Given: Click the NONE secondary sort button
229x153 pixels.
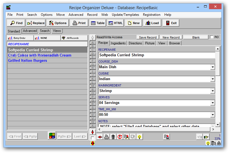Looking at the screenshot, I should (47, 38).
